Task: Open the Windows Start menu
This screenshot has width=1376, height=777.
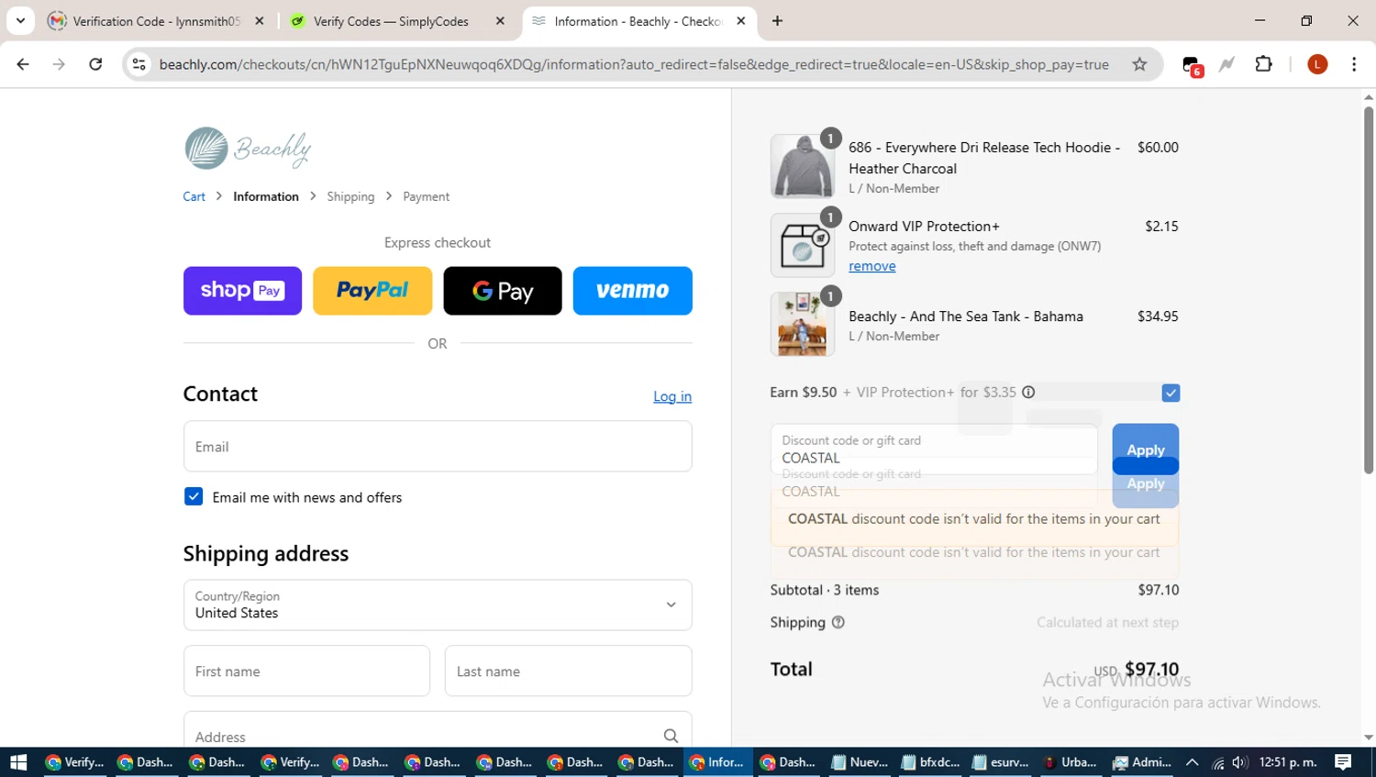Action: [x=18, y=762]
